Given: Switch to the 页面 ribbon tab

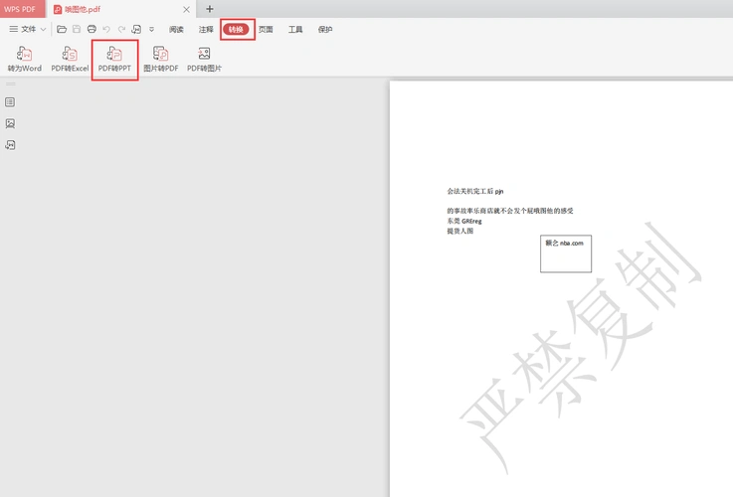Looking at the screenshot, I should [x=266, y=30].
